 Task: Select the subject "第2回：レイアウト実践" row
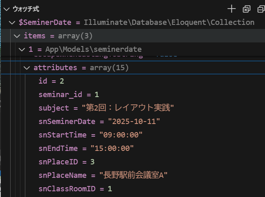(x=133, y=108)
